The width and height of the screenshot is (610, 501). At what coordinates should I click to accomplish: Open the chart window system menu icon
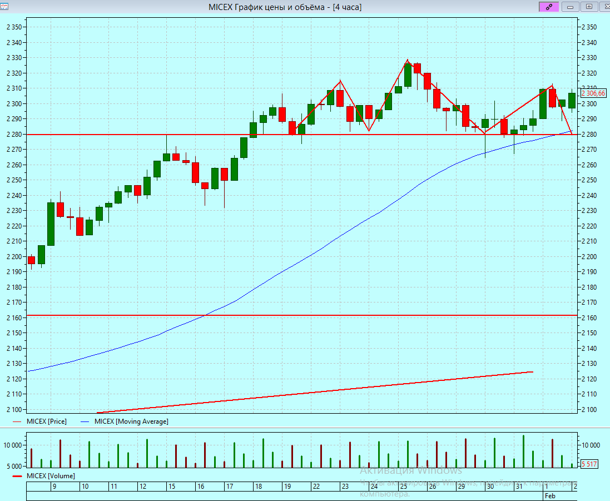[4, 7]
